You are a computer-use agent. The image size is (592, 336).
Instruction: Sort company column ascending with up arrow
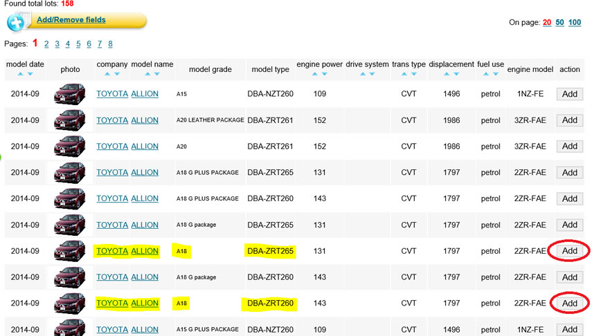coord(107,74)
